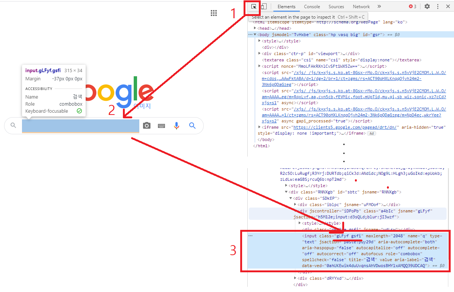
Task: Click the ellipsis beside the body element row
Action: (x=250, y=35)
